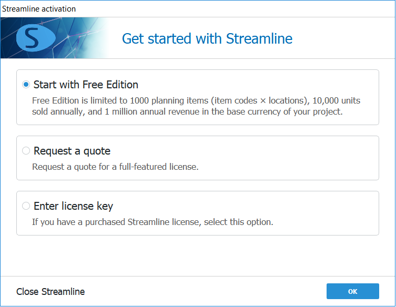The width and height of the screenshot is (396, 307).
Task: Select the Start with Free Edition radio button
Action: click(26, 85)
